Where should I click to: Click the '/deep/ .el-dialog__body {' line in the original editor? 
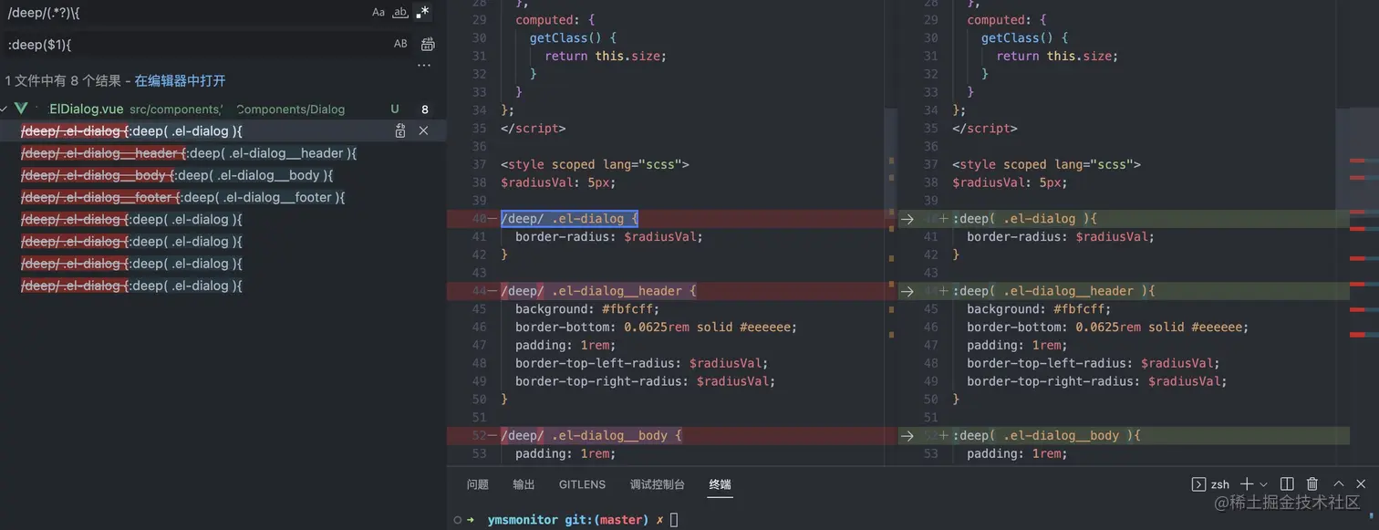(x=591, y=436)
